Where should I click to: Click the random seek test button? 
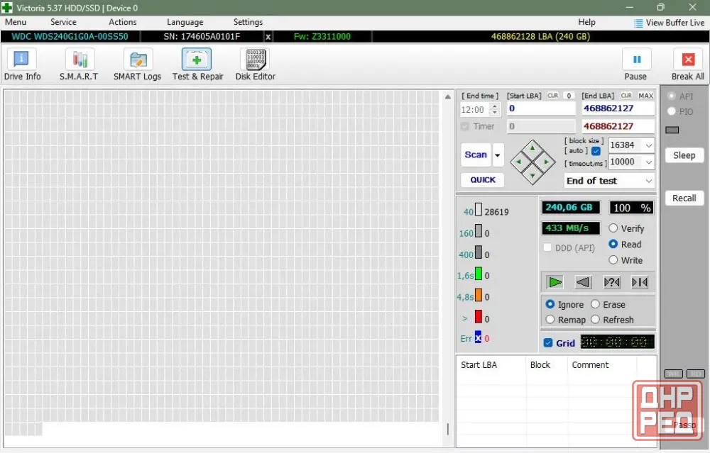(612, 283)
